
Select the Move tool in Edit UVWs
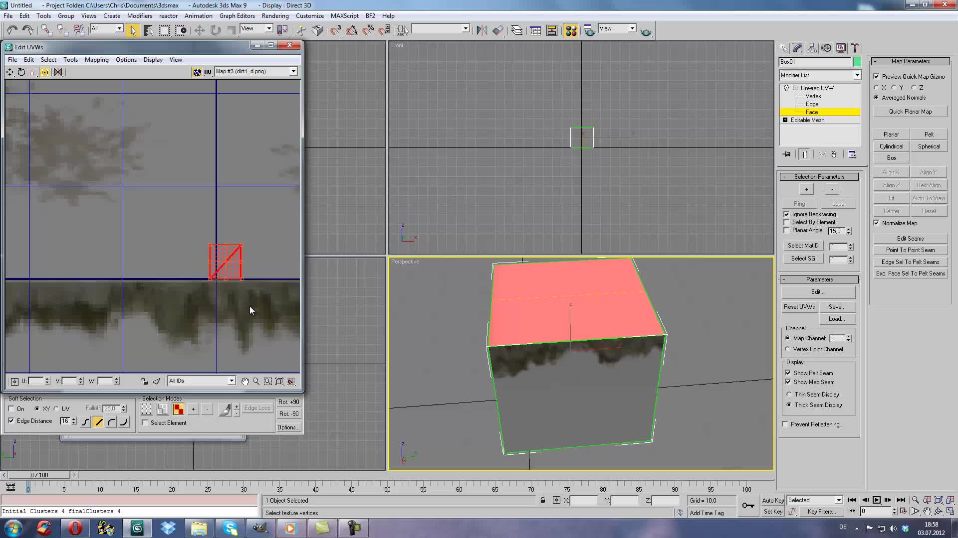click(x=10, y=72)
